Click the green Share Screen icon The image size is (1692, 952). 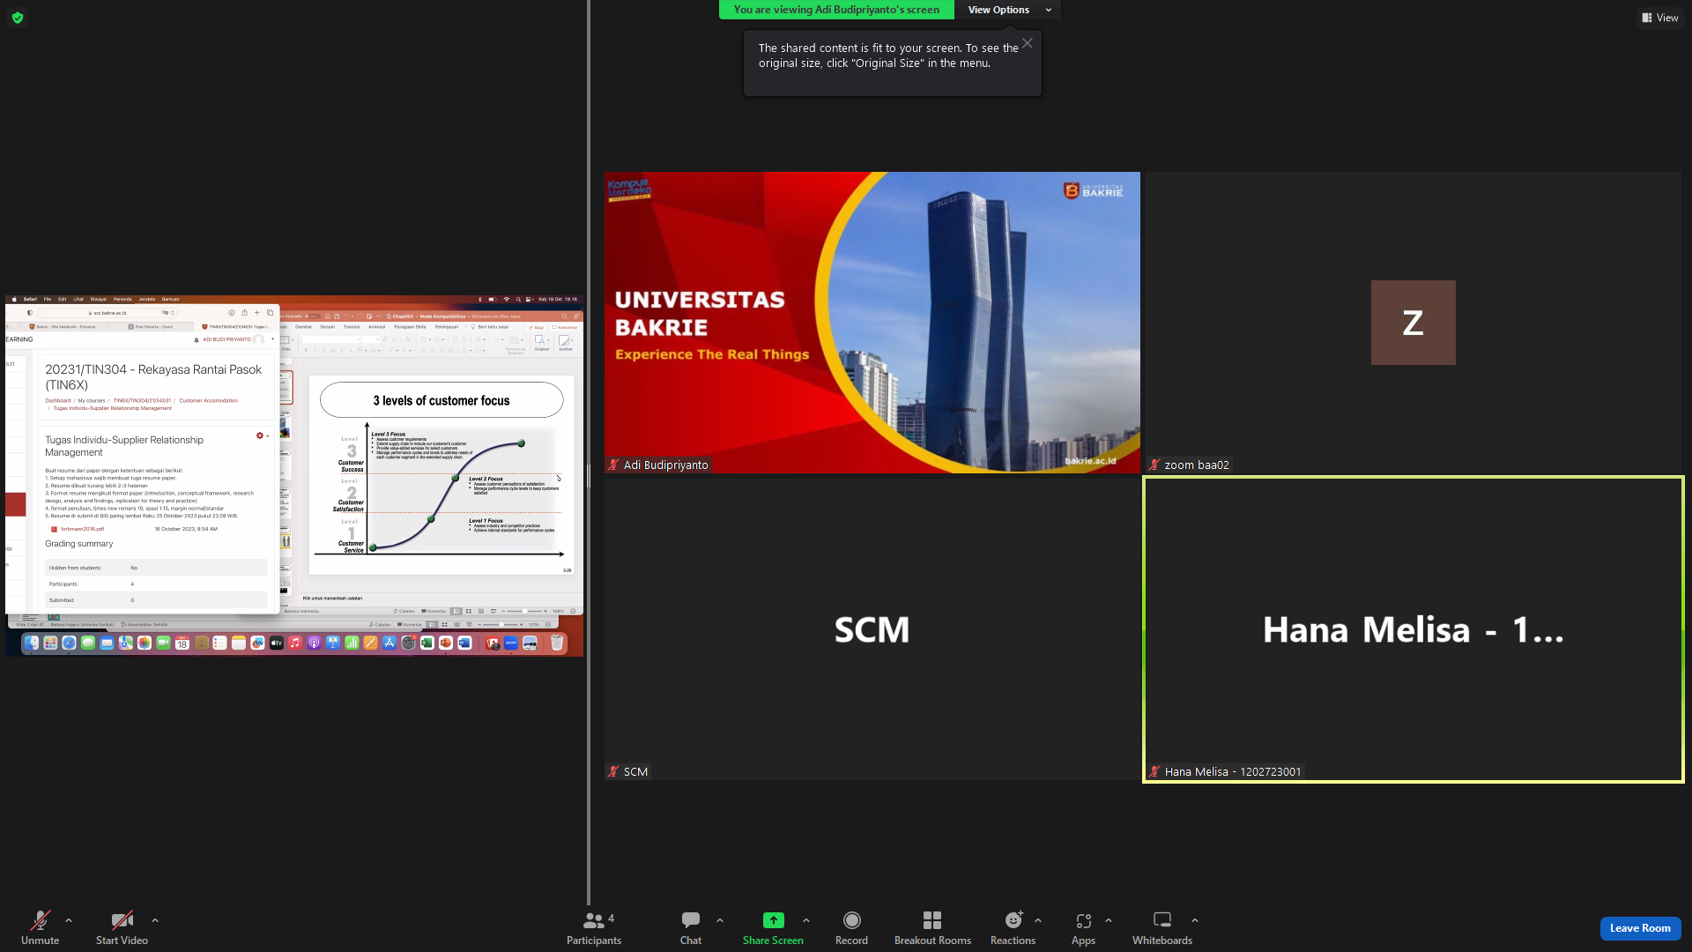coord(773,920)
